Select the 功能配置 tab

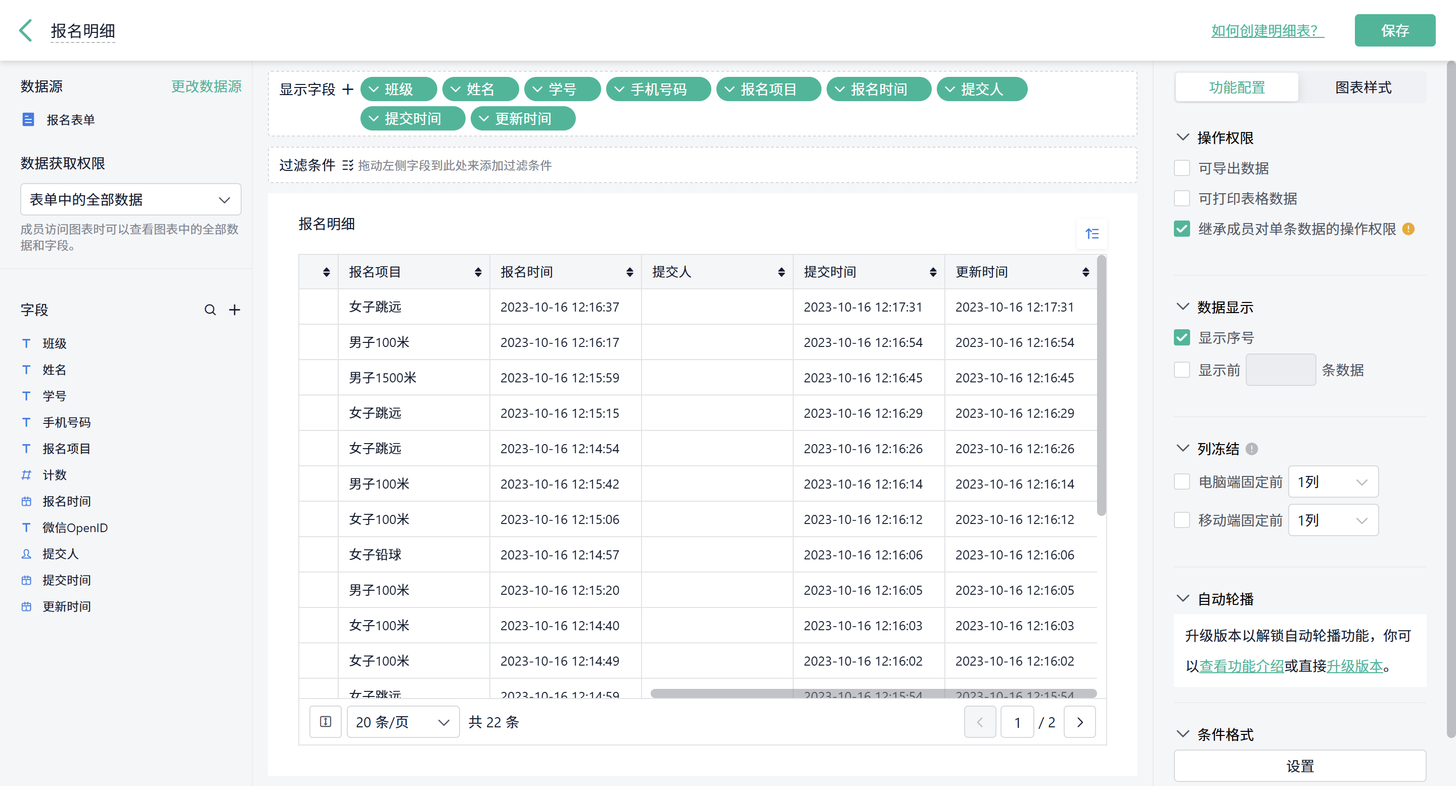[x=1237, y=88]
